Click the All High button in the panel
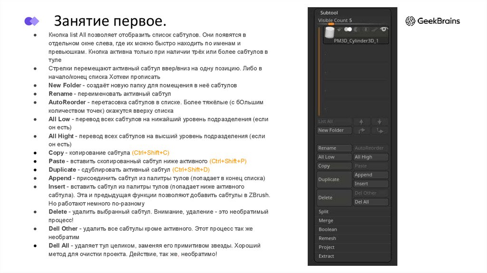This screenshot has width=487, height=273. [x=371, y=157]
